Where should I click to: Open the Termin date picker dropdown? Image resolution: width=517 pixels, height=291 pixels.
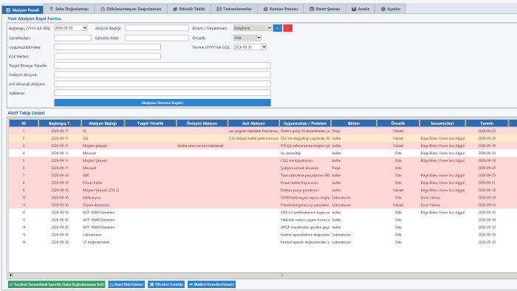click(x=264, y=47)
